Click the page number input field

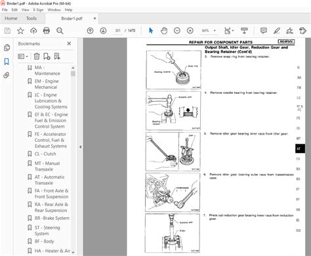click(117, 31)
